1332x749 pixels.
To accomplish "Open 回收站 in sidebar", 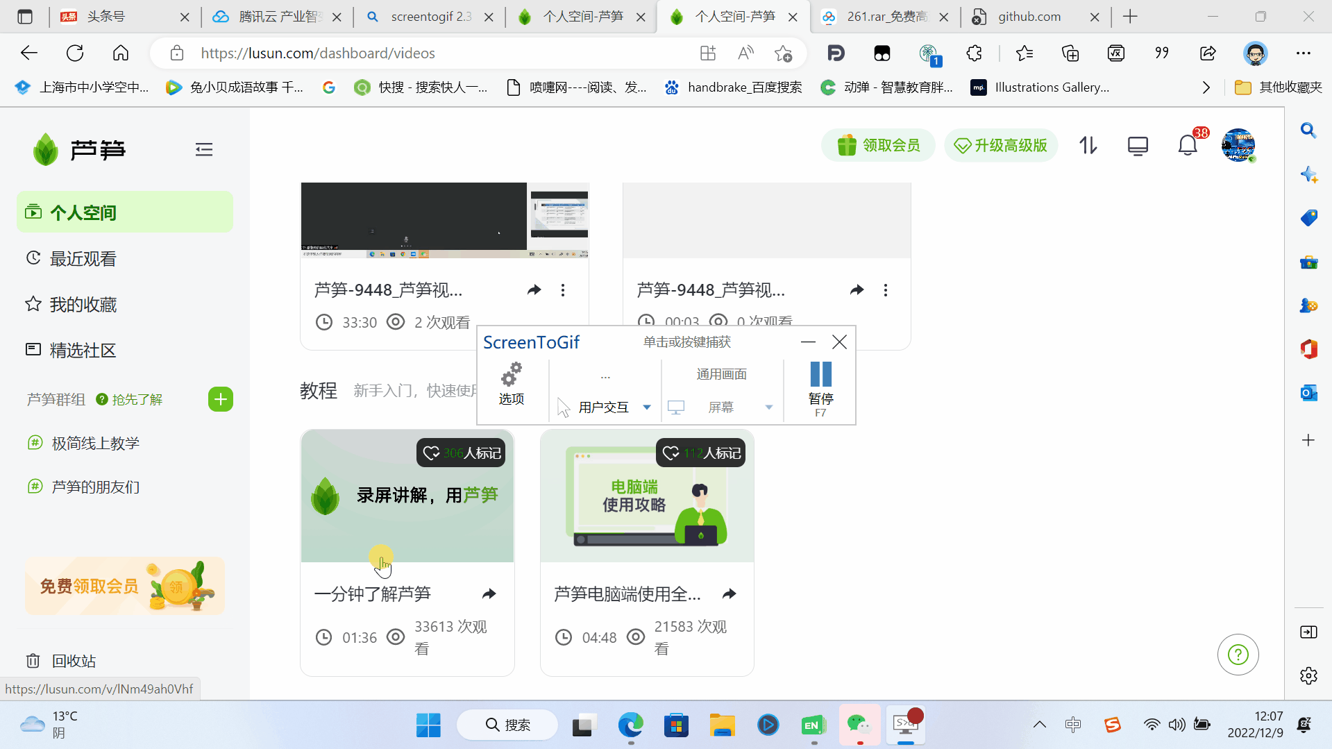I will tap(61, 661).
